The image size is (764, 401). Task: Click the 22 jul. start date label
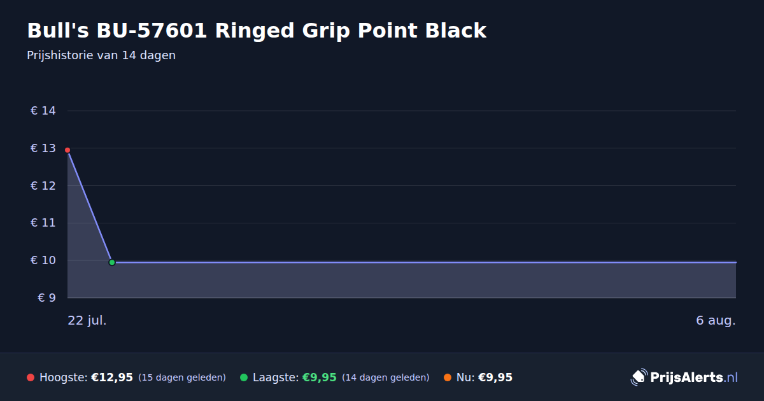87,320
